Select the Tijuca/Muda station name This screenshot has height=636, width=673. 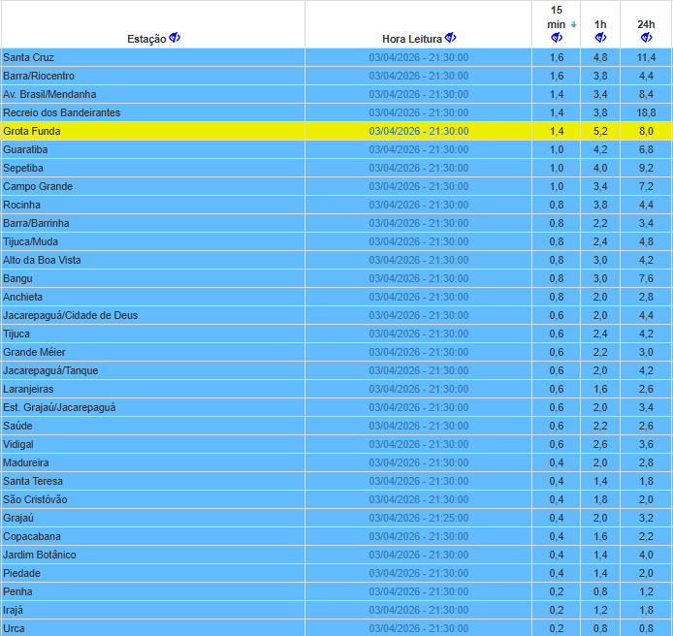[30, 242]
